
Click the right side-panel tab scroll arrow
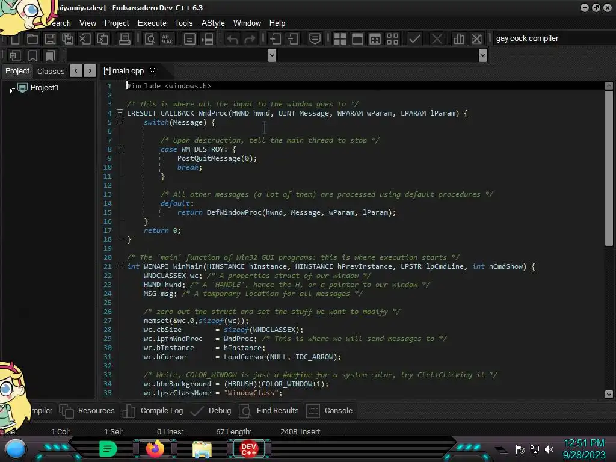click(90, 71)
